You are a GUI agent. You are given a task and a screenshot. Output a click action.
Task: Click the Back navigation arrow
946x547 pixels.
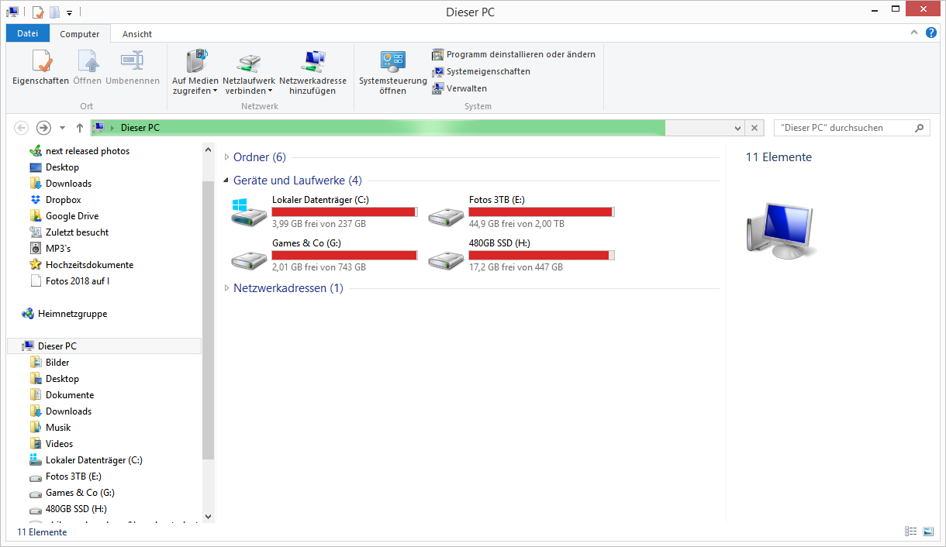(x=22, y=128)
